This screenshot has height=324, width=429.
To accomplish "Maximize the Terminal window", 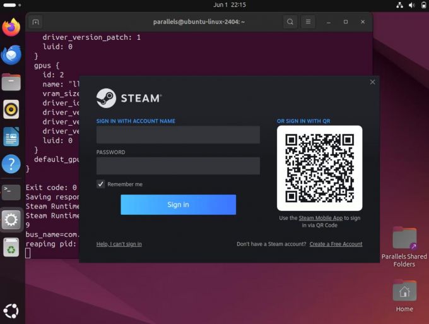I will point(346,22).
